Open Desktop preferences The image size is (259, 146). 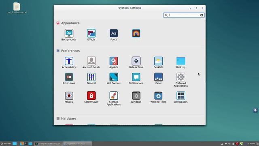(181, 62)
